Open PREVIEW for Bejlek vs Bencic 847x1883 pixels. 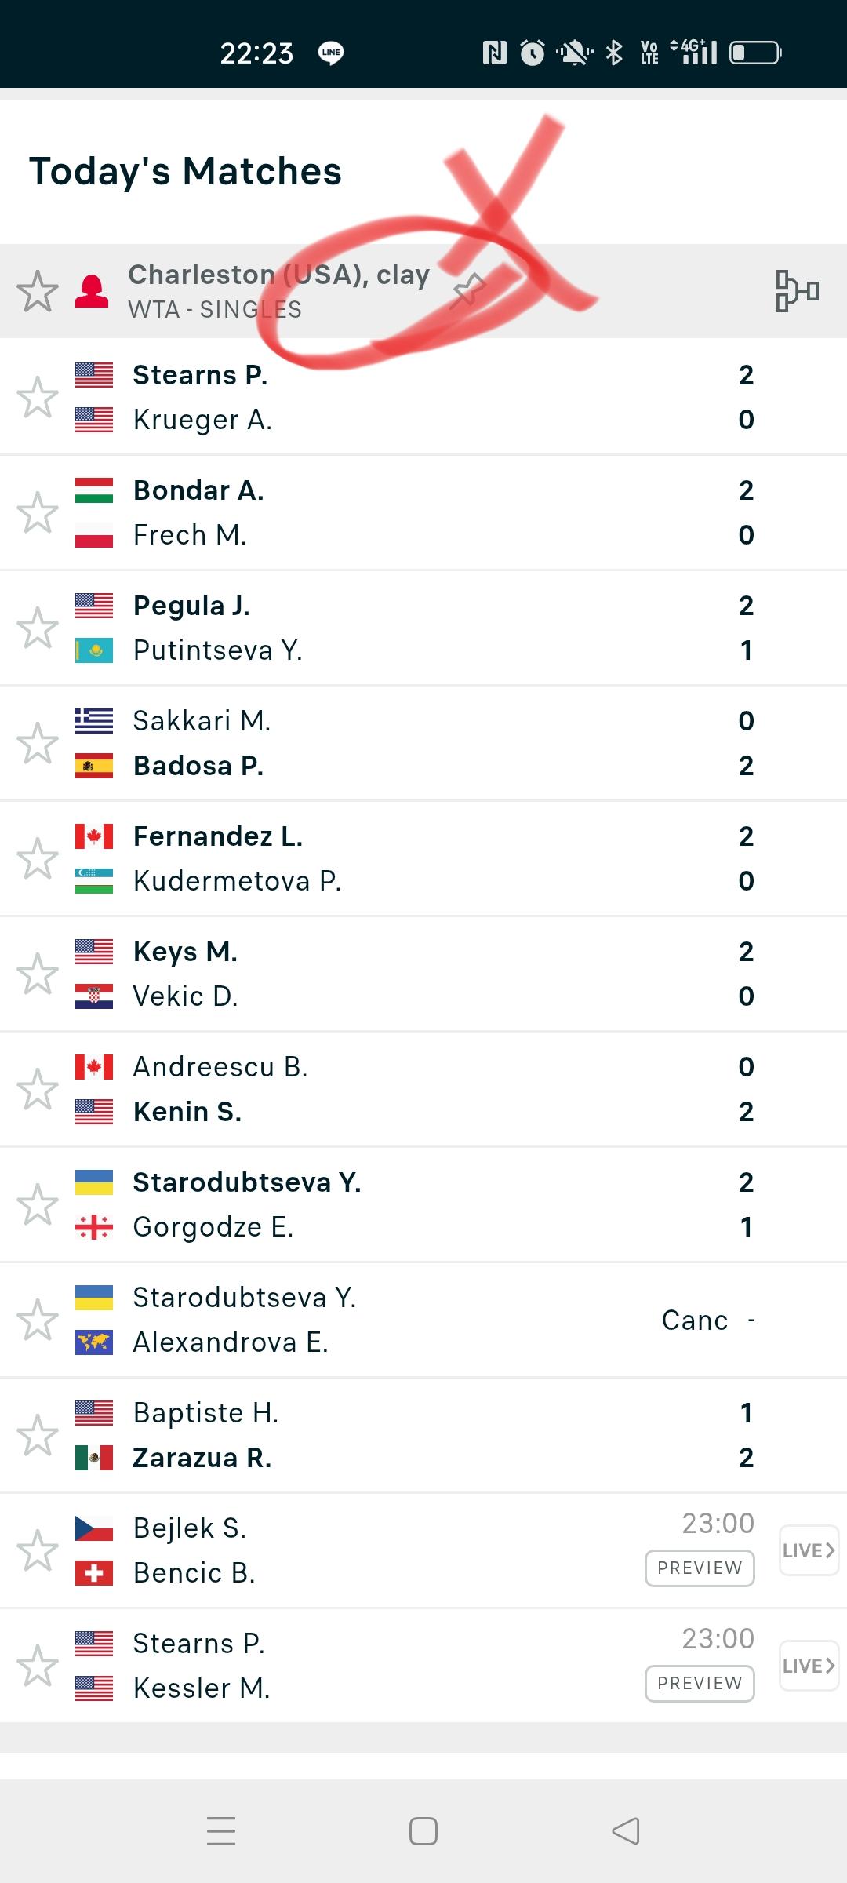[700, 1568]
